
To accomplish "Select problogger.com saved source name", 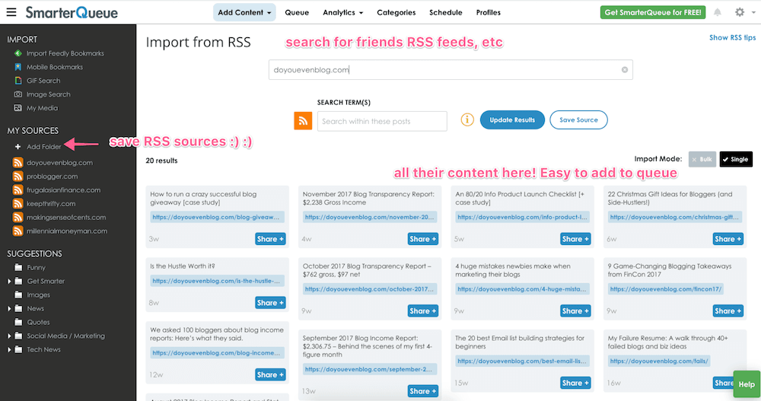I will (52, 177).
